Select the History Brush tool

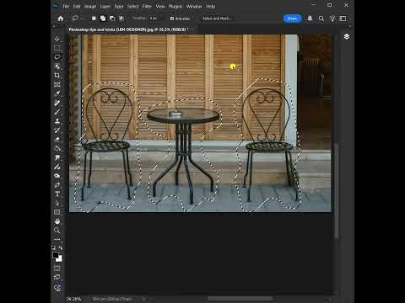pos(57,130)
